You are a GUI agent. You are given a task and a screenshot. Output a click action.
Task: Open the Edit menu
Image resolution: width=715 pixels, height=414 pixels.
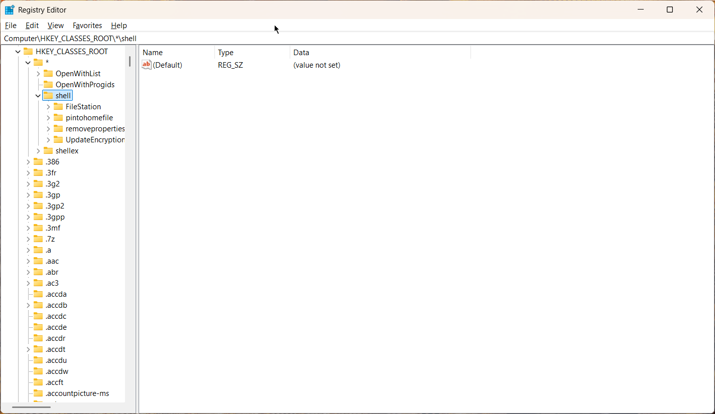[32, 25]
